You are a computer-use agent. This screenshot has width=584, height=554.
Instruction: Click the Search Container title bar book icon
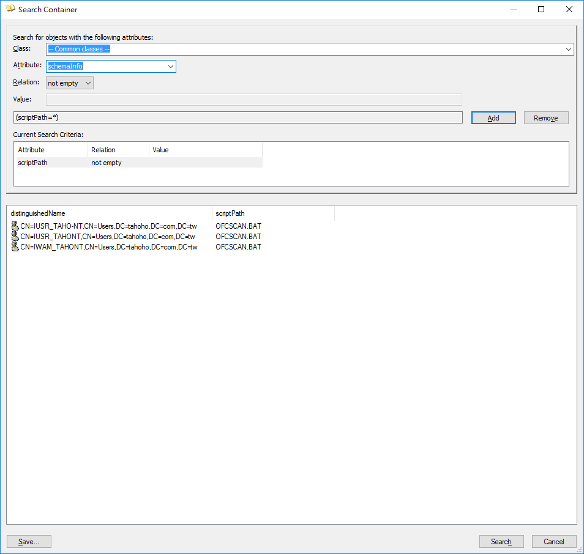click(10, 10)
